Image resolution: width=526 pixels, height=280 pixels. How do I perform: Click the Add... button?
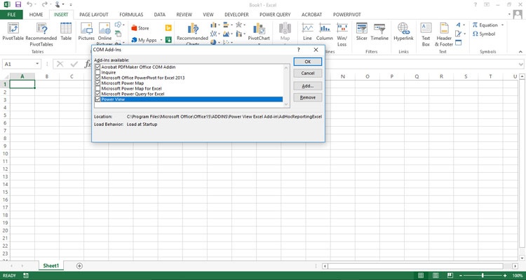tap(308, 85)
